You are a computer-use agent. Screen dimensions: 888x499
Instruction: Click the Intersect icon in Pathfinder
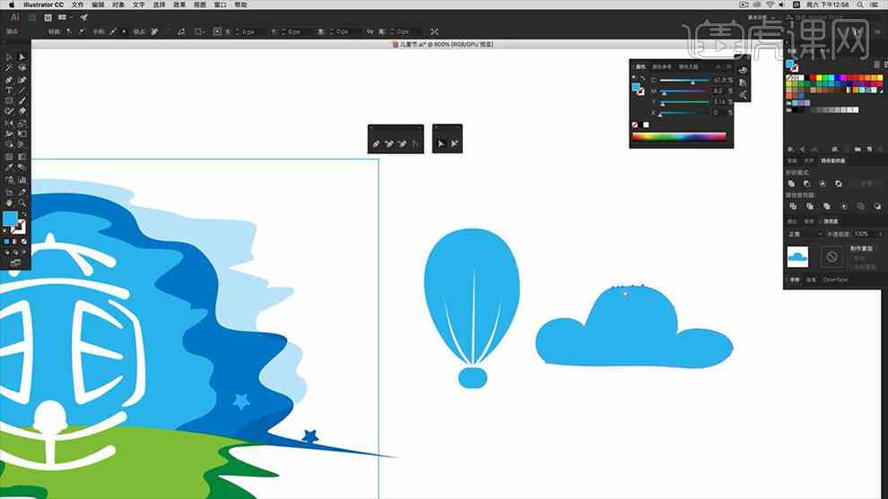tap(823, 184)
